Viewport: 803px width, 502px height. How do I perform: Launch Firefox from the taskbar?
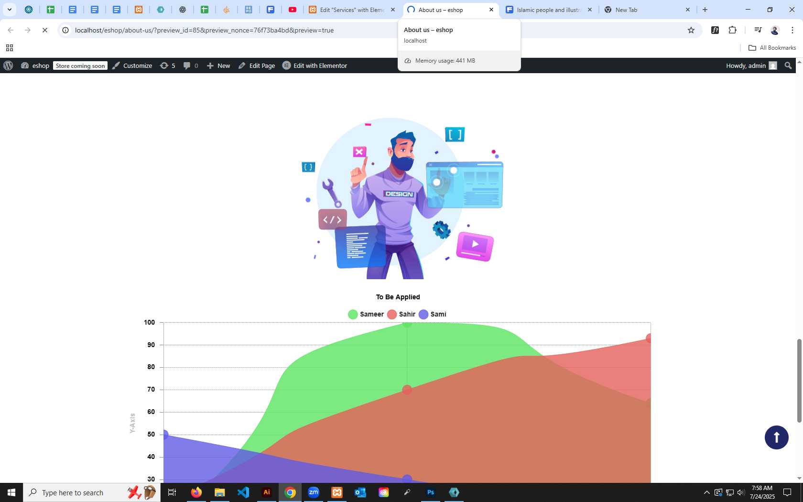[196, 492]
